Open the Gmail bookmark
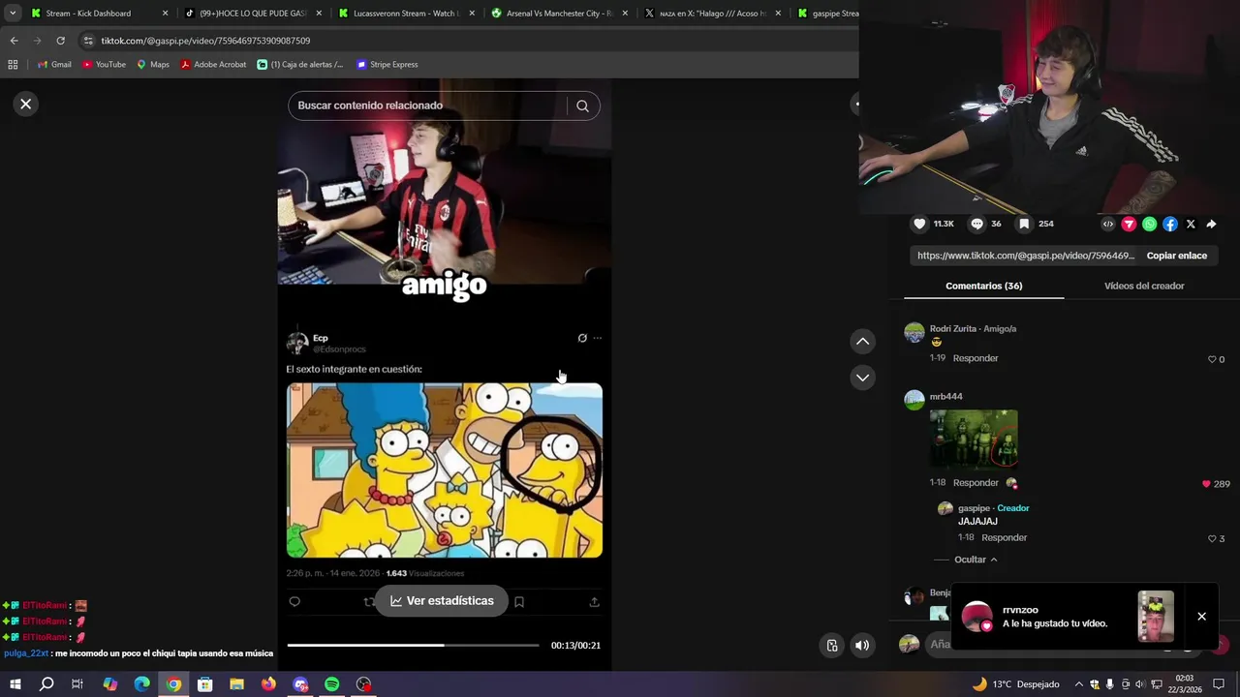The width and height of the screenshot is (1240, 697). pyautogui.click(x=54, y=65)
